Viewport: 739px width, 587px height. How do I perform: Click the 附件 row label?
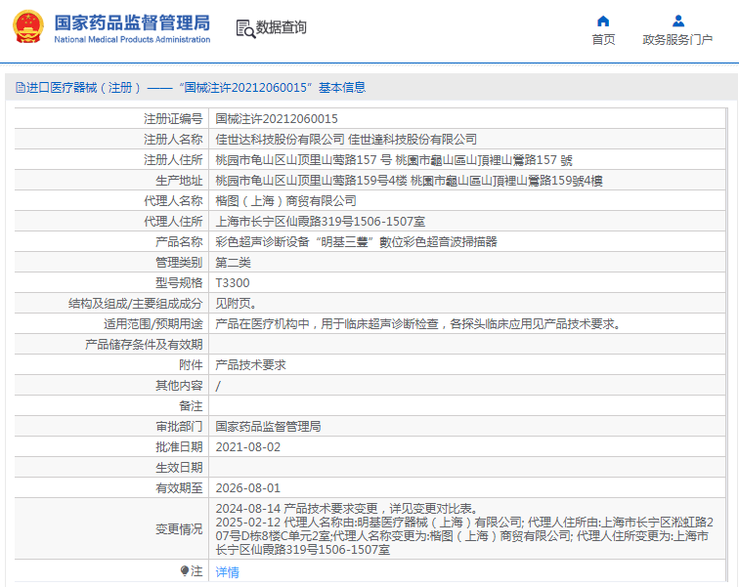tap(191, 365)
